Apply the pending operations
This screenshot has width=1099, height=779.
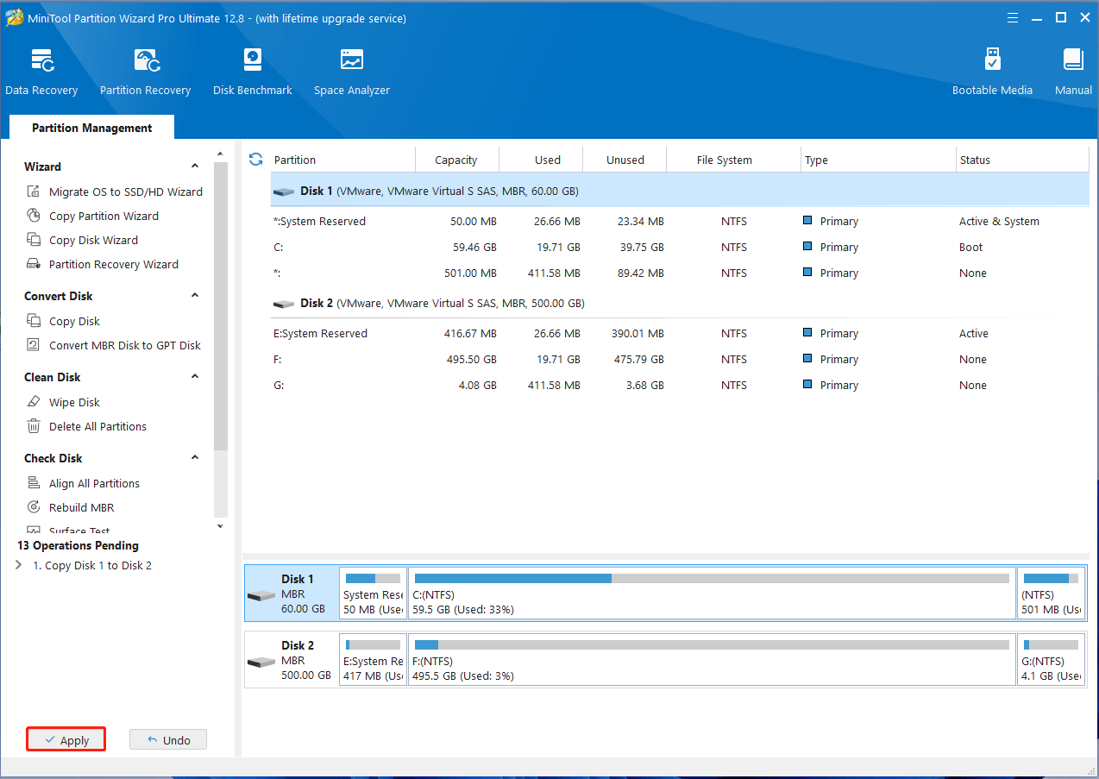[x=66, y=739]
